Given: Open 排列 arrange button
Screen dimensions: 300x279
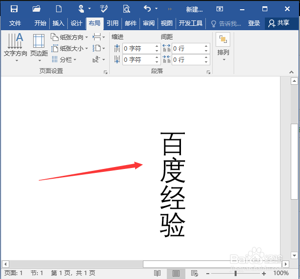Looking at the screenshot, I should (223, 47).
